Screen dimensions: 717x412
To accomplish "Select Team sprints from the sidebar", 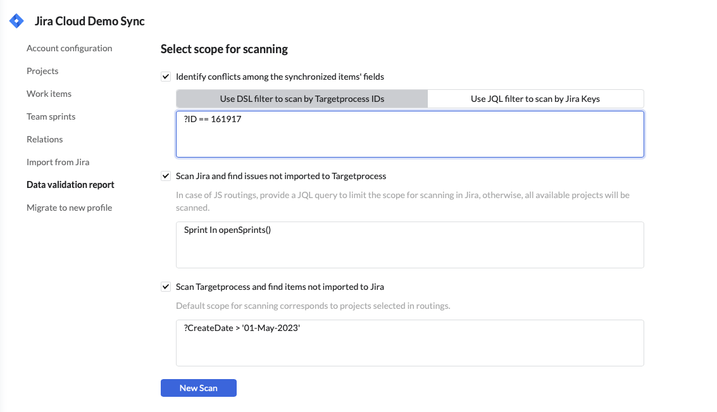I will [51, 116].
